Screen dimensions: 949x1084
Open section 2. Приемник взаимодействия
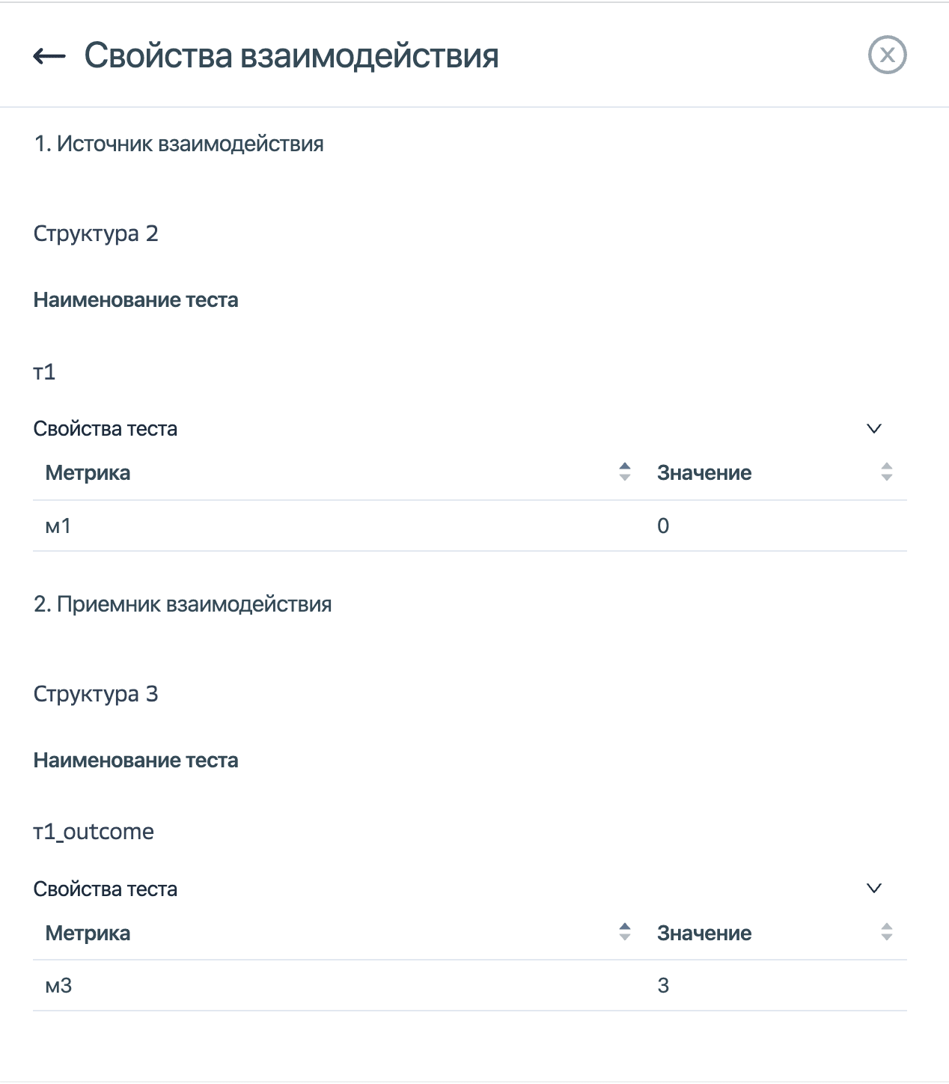(x=183, y=604)
